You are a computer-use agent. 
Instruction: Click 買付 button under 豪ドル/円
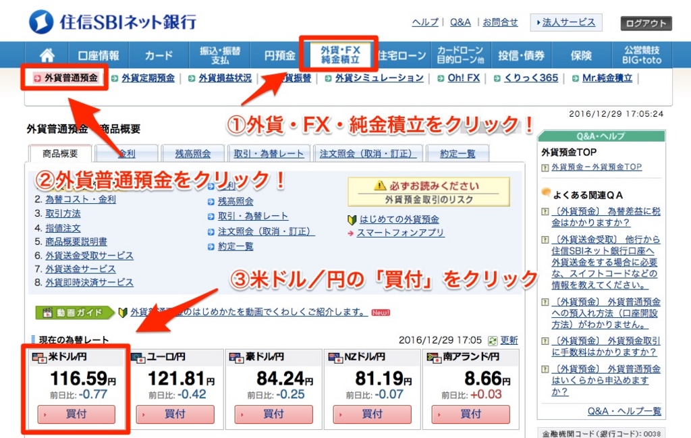(274, 414)
